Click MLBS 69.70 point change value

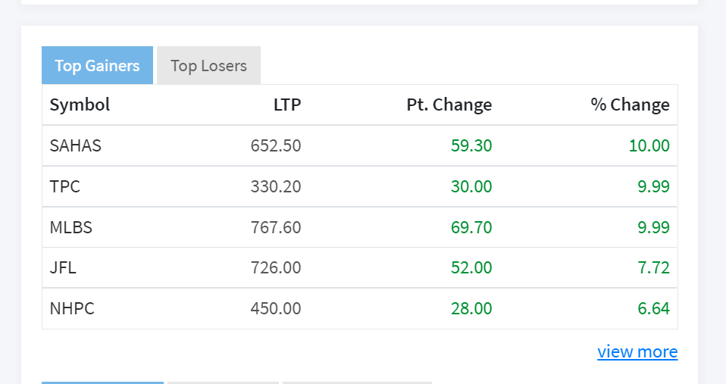coord(471,227)
